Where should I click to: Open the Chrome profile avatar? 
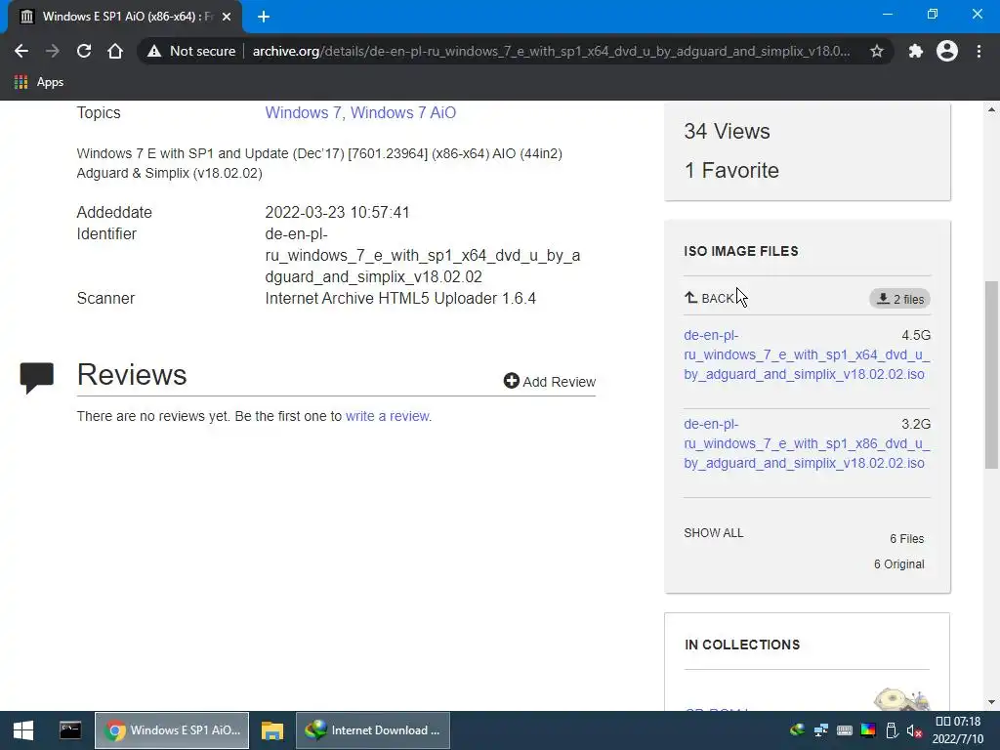click(947, 51)
